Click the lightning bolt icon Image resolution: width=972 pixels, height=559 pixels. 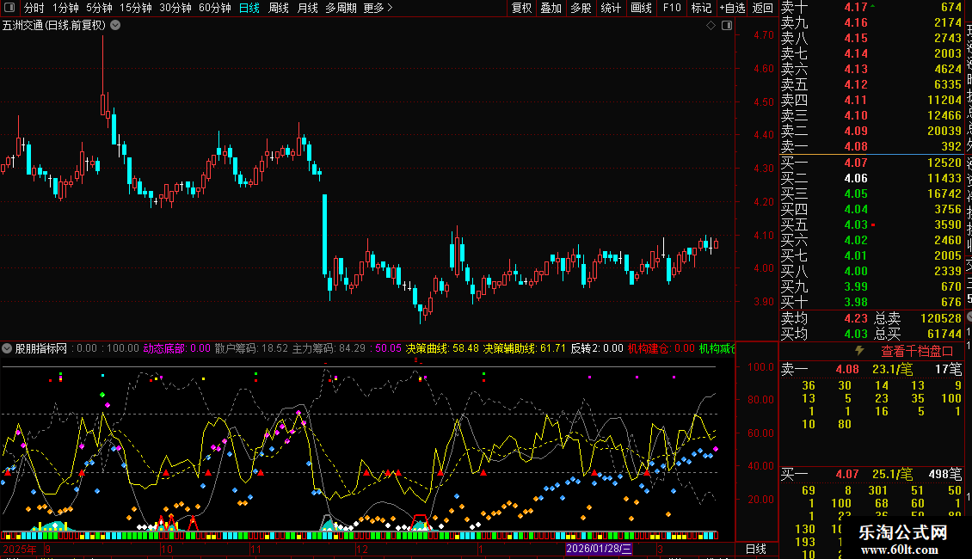[859, 351]
